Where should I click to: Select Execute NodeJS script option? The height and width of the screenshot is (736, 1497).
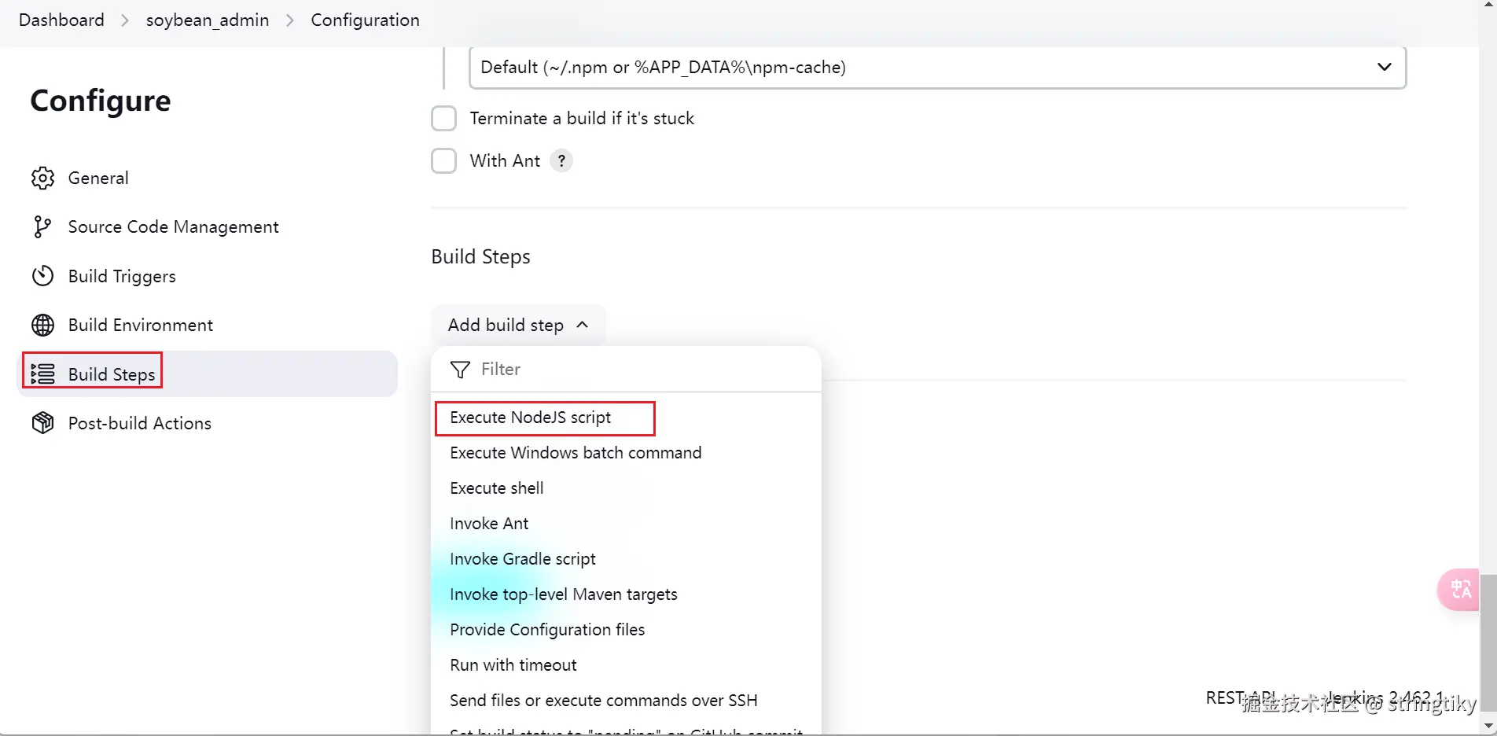[x=530, y=418]
